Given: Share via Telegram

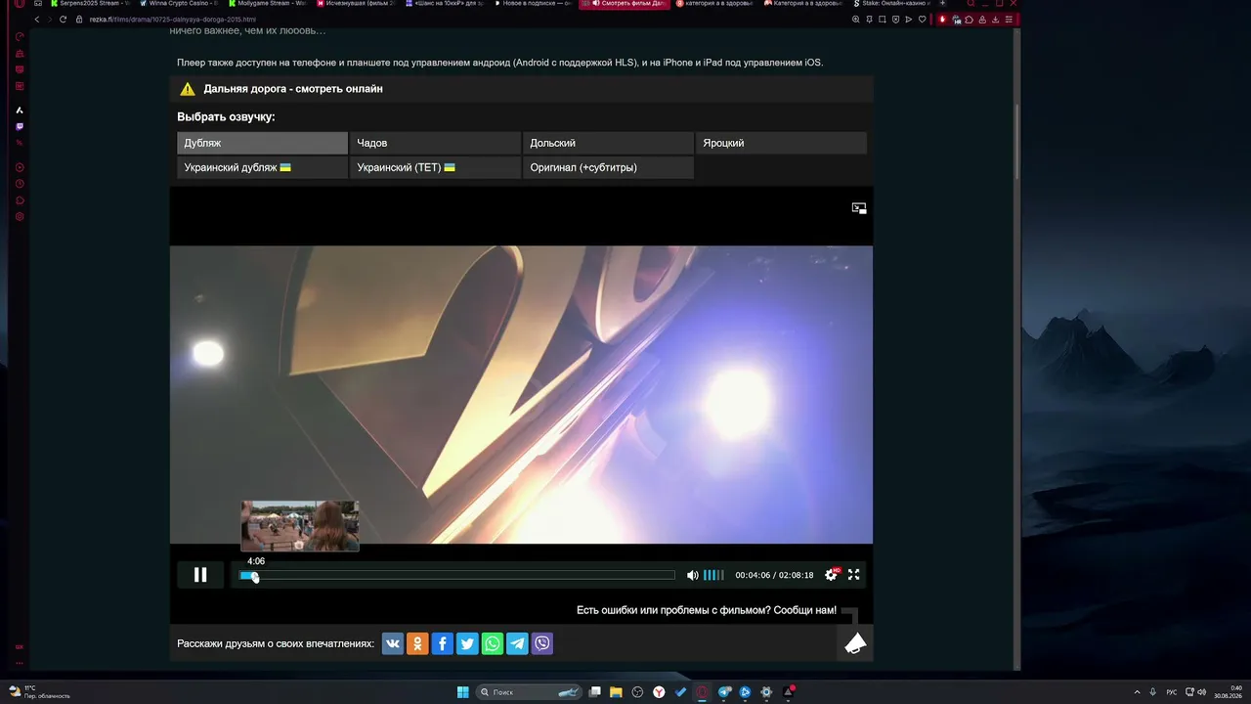Looking at the screenshot, I should (517, 643).
